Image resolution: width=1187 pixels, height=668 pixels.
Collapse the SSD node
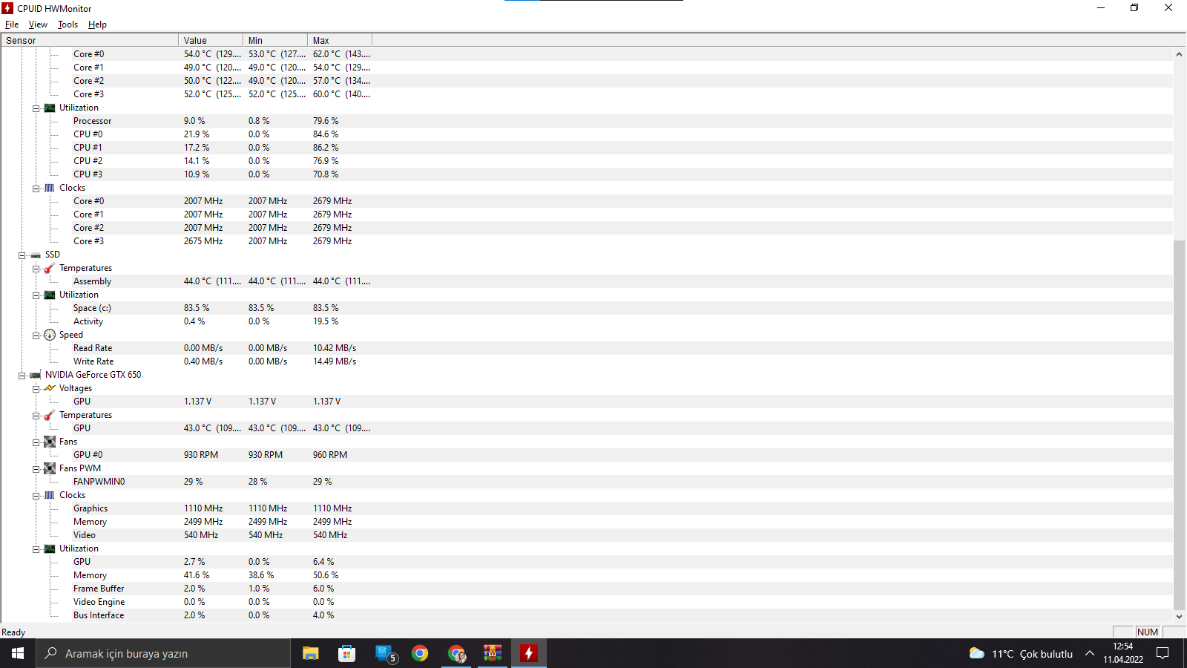(x=22, y=255)
